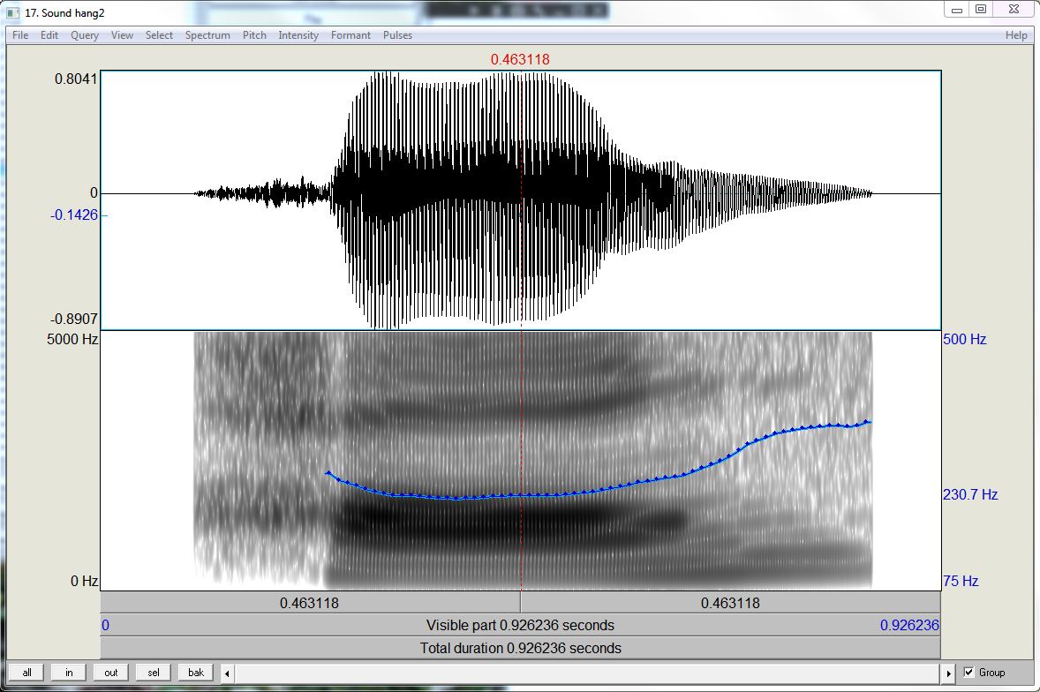This screenshot has height=692, width=1040.
Task: Click the 0.8041 amplitude maximum label
Action: [76, 79]
